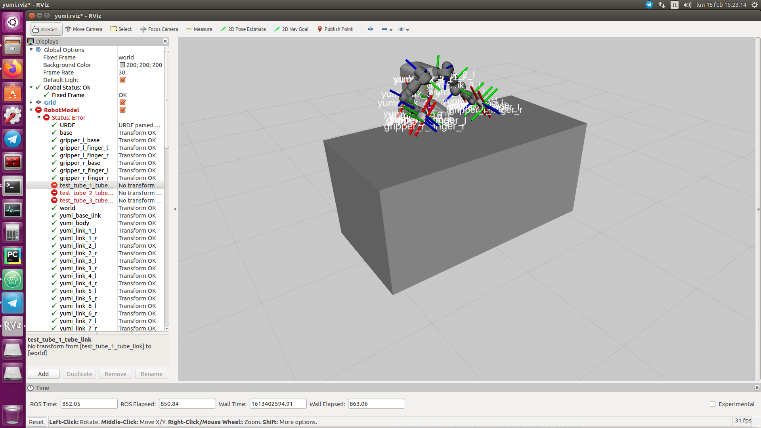
Task: Click the Displays panel vertical scrollbar
Action: 166,99
